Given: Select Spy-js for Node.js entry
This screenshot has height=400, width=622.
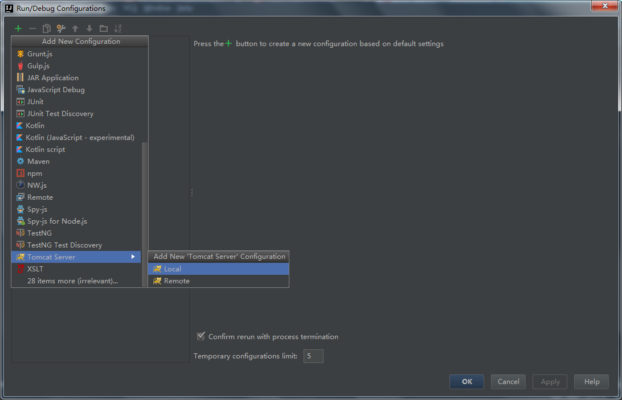Looking at the screenshot, I should tap(76, 221).
